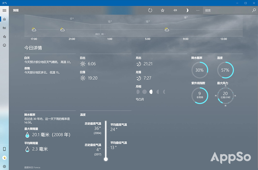Return to the Forecast home view

(x=4, y=19)
